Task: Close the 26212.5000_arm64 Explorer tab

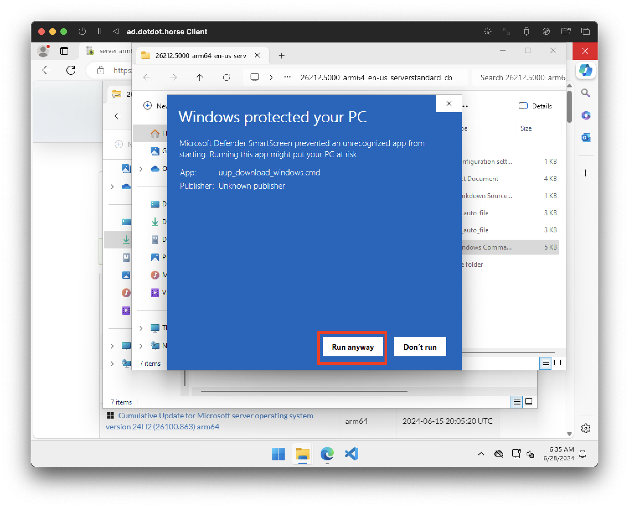Action: pos(257,55)
